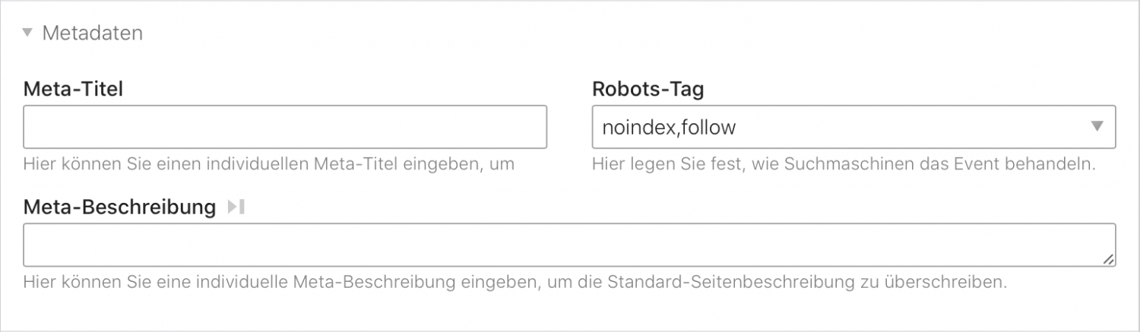Focus the Meta-Titel input field
1140x332 pixels.
pyautogui.click(x=285, y=127)
